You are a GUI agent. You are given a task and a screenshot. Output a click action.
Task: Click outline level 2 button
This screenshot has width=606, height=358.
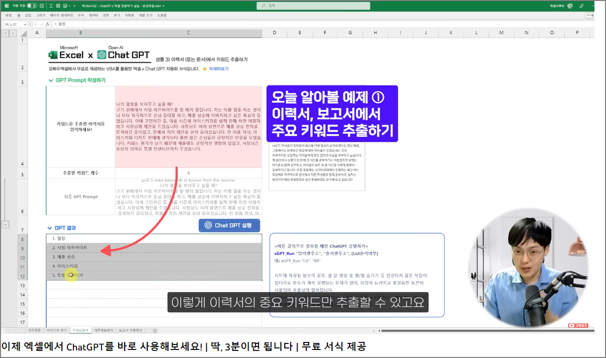[13, 33]
